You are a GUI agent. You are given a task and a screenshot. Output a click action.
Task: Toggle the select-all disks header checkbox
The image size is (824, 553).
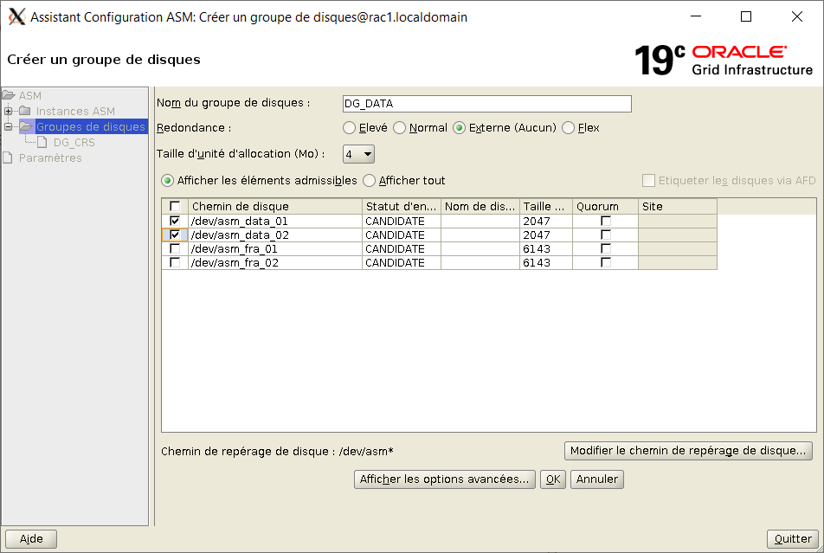175,206
